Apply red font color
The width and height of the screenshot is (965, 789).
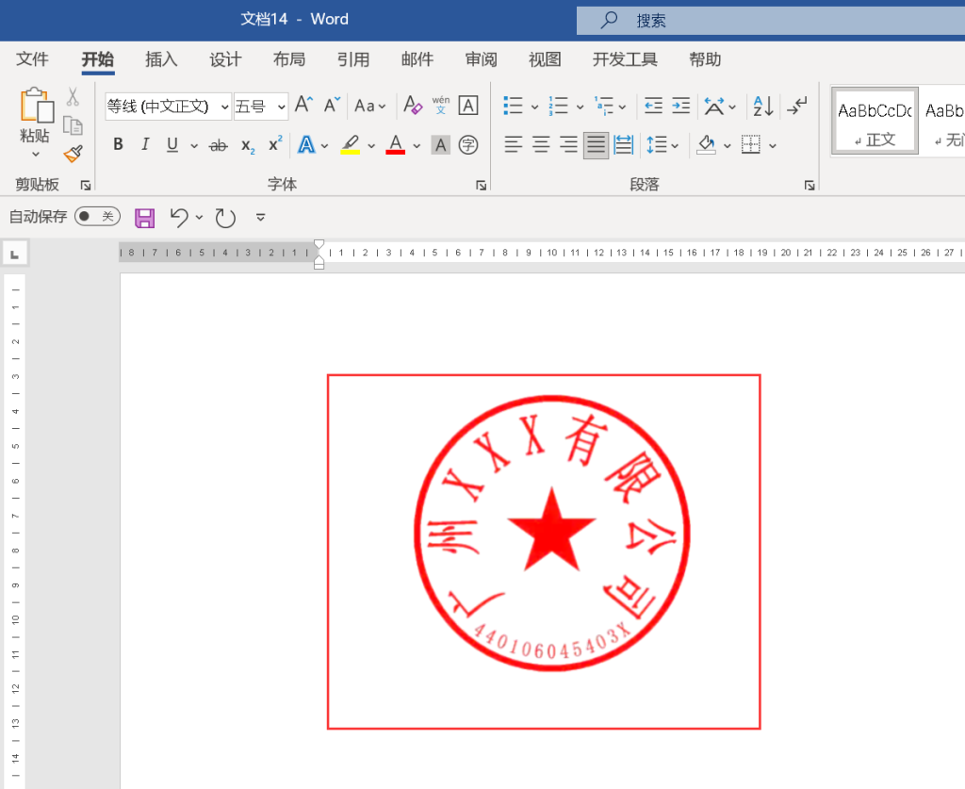[x=395, y=145]
